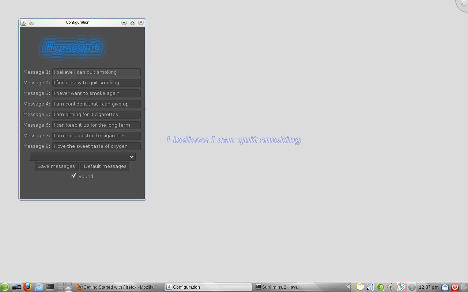Viewport: 468px width, 292px height.
Task: Toggle the Sound checkbox
Action: [74, 176]
